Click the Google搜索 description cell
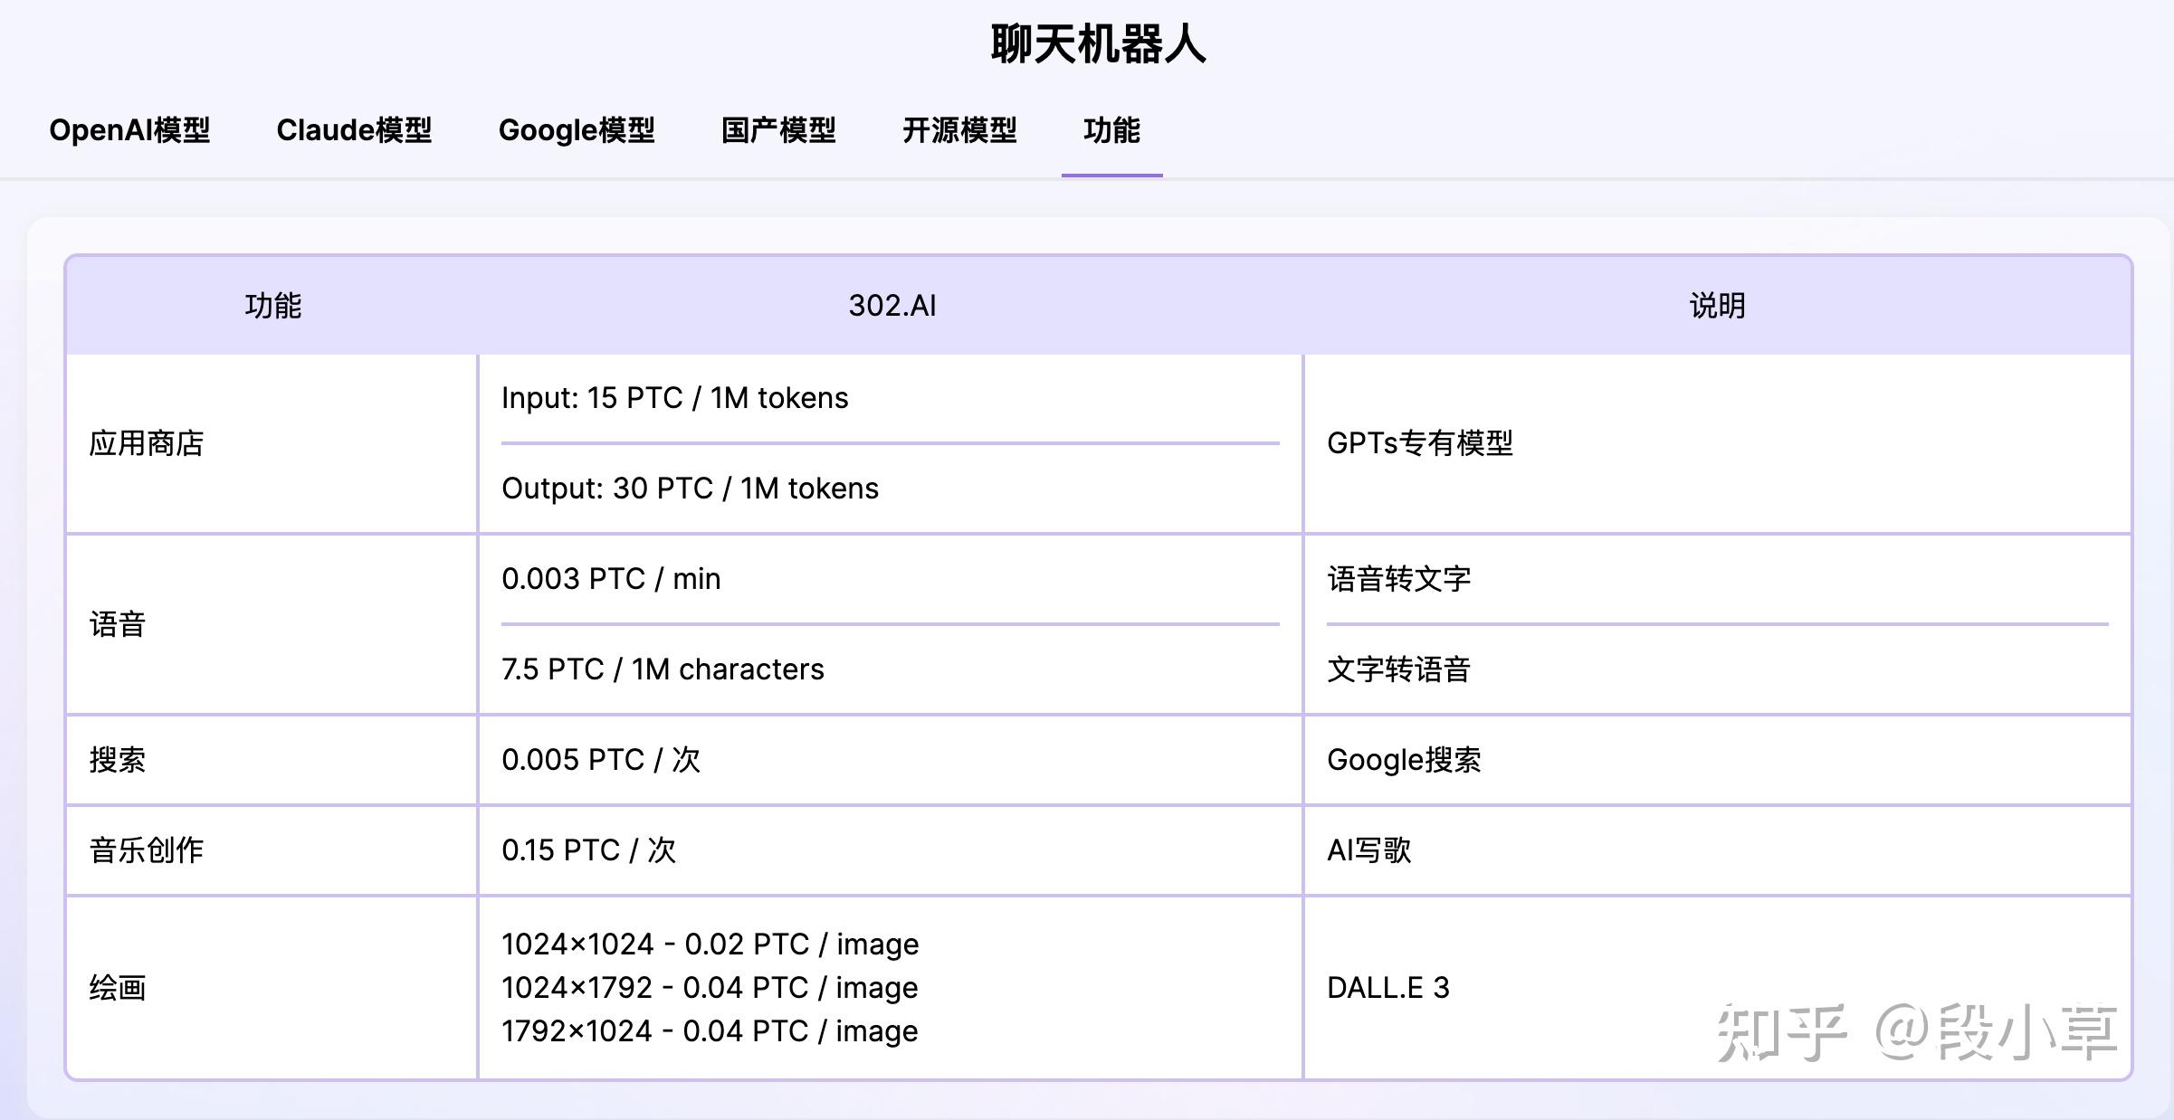 point(1406,760)
